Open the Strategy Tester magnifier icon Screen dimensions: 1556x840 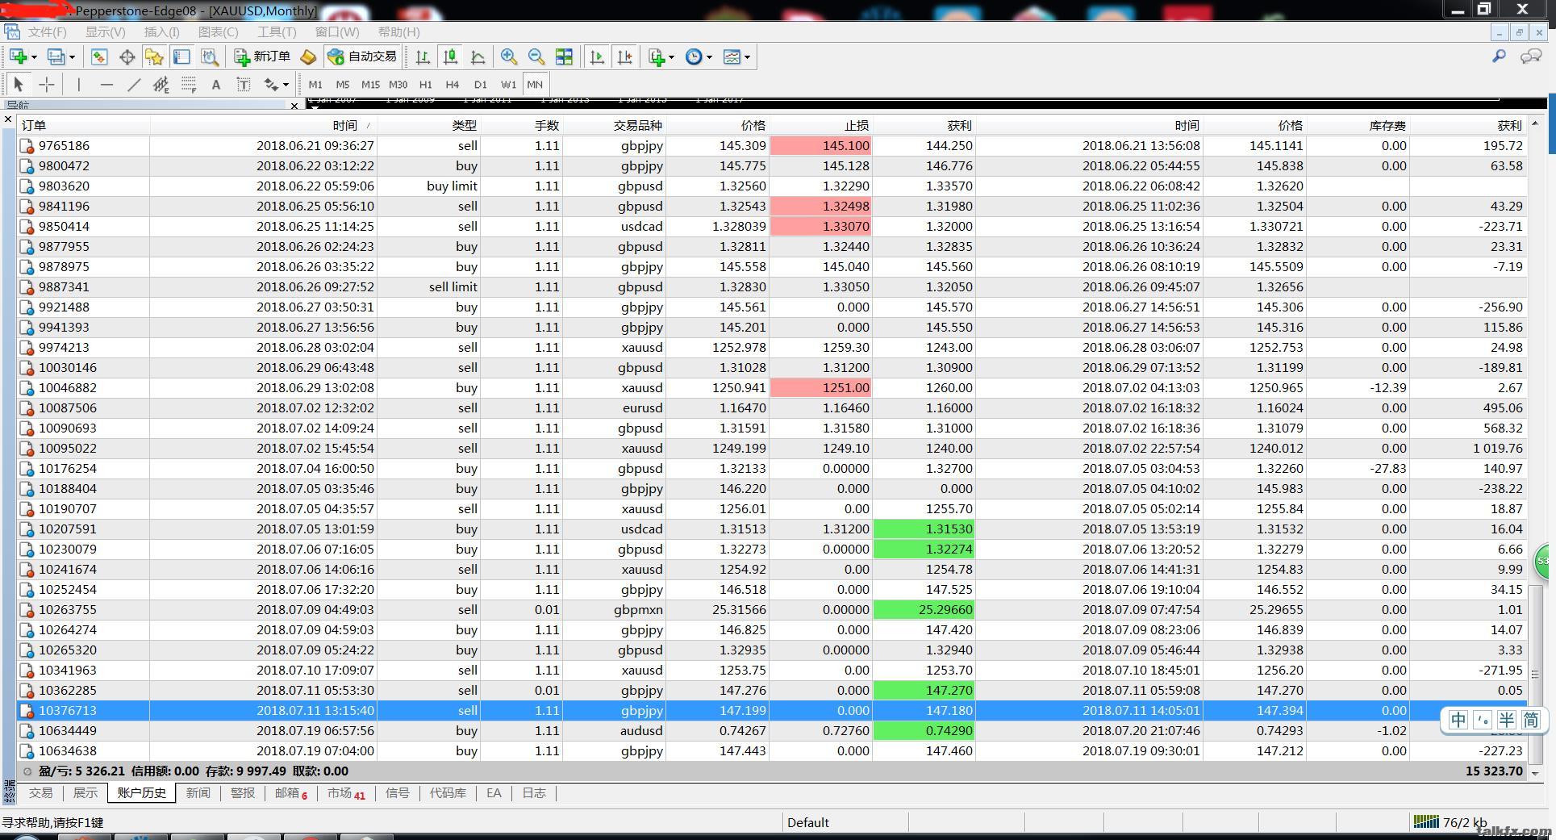[x=210, y=56]
